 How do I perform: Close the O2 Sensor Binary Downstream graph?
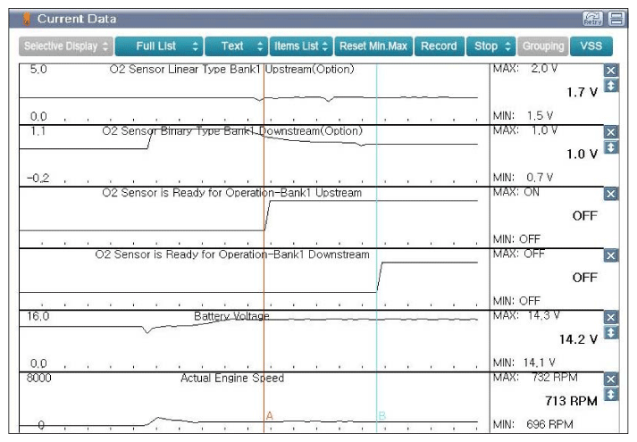pos(611,132)
